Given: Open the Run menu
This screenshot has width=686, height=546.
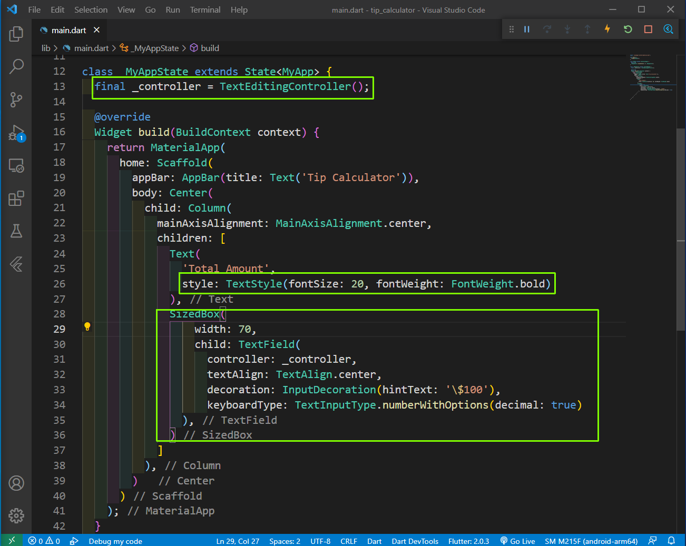Looking at the screenshot, I should tap(173, 9).
